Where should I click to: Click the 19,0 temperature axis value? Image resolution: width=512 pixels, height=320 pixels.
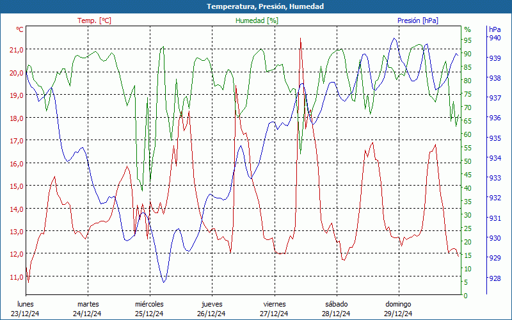pos(17,95)
